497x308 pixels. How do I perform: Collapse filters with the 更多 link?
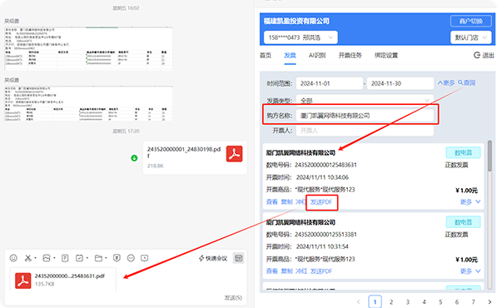pyautogui.click(x=446, y=82)
